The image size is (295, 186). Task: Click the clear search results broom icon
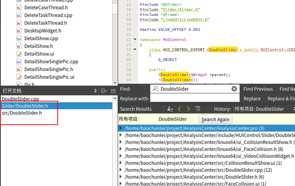click(x=170, y=109)
